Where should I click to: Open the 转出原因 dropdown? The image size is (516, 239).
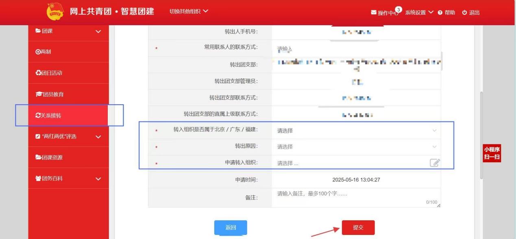[356, 147]
